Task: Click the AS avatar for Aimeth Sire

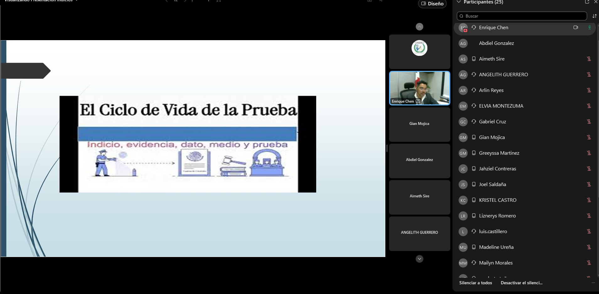Action: click(x=463, y=59)
